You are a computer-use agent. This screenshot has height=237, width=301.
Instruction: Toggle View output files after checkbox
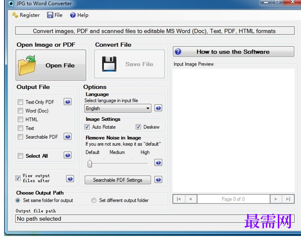(x=18, y=178)
